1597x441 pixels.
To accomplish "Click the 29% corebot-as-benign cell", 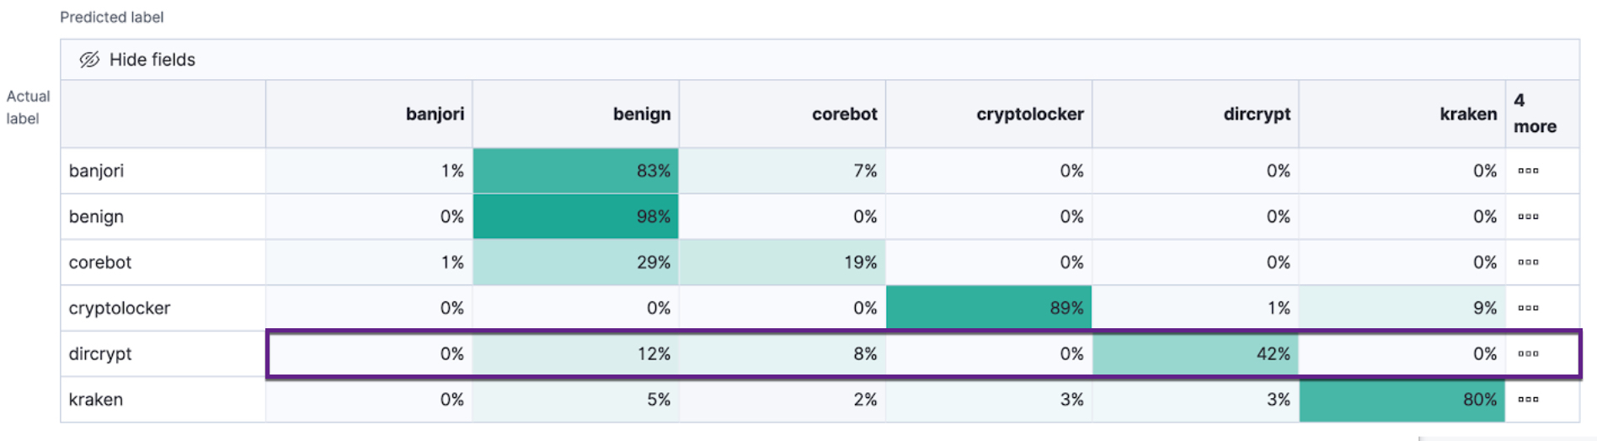I will pos(576,263).
